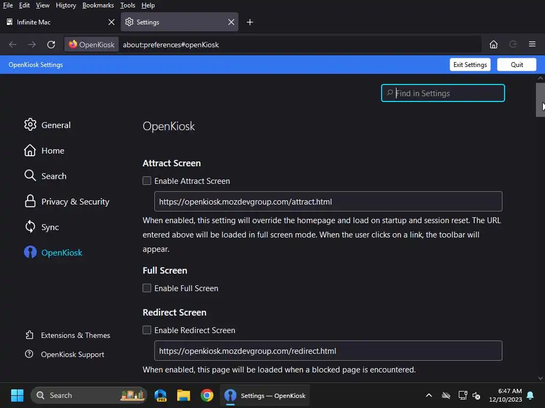Go to the Home page icon
This screenshot has width=545, height=408.
coord(493,45)
